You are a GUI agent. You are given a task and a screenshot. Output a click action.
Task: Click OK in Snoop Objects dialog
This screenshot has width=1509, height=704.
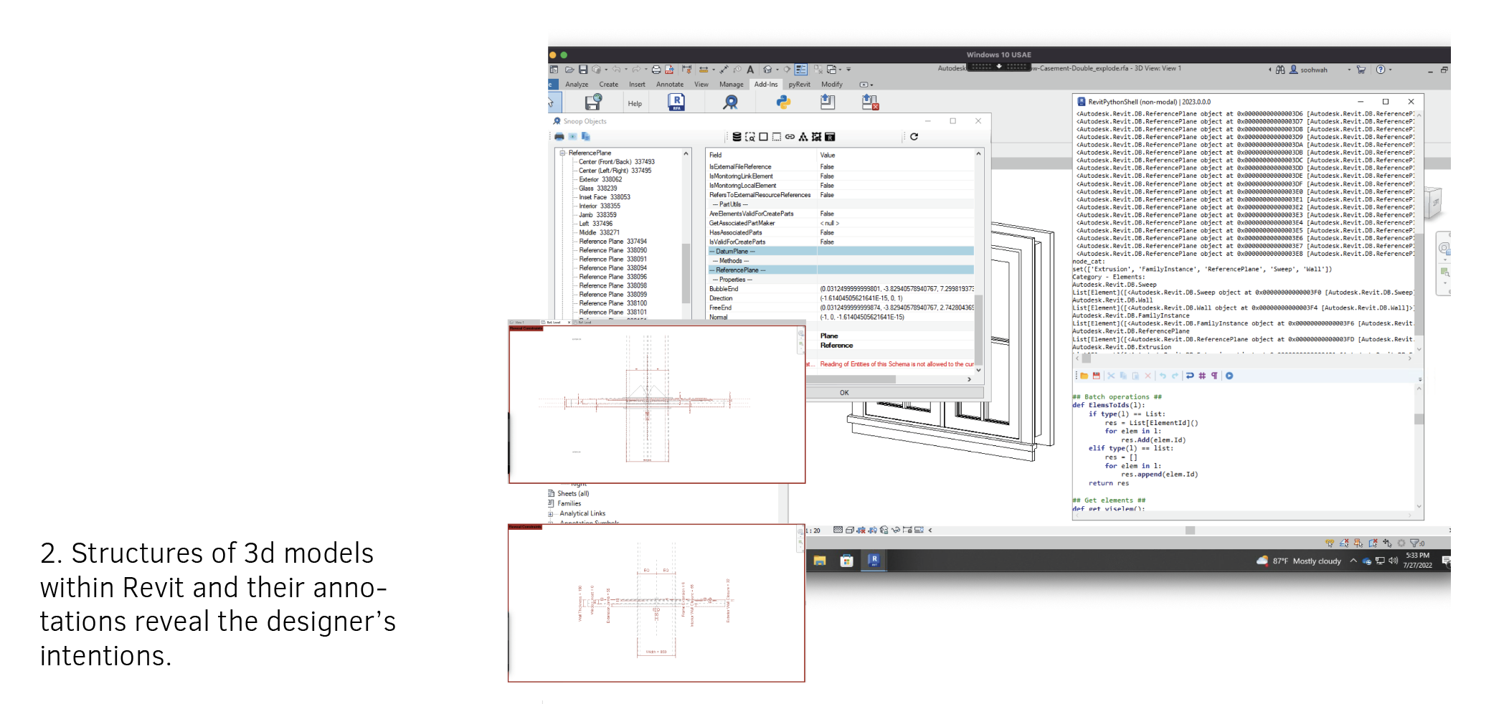(x=844, y=392)
